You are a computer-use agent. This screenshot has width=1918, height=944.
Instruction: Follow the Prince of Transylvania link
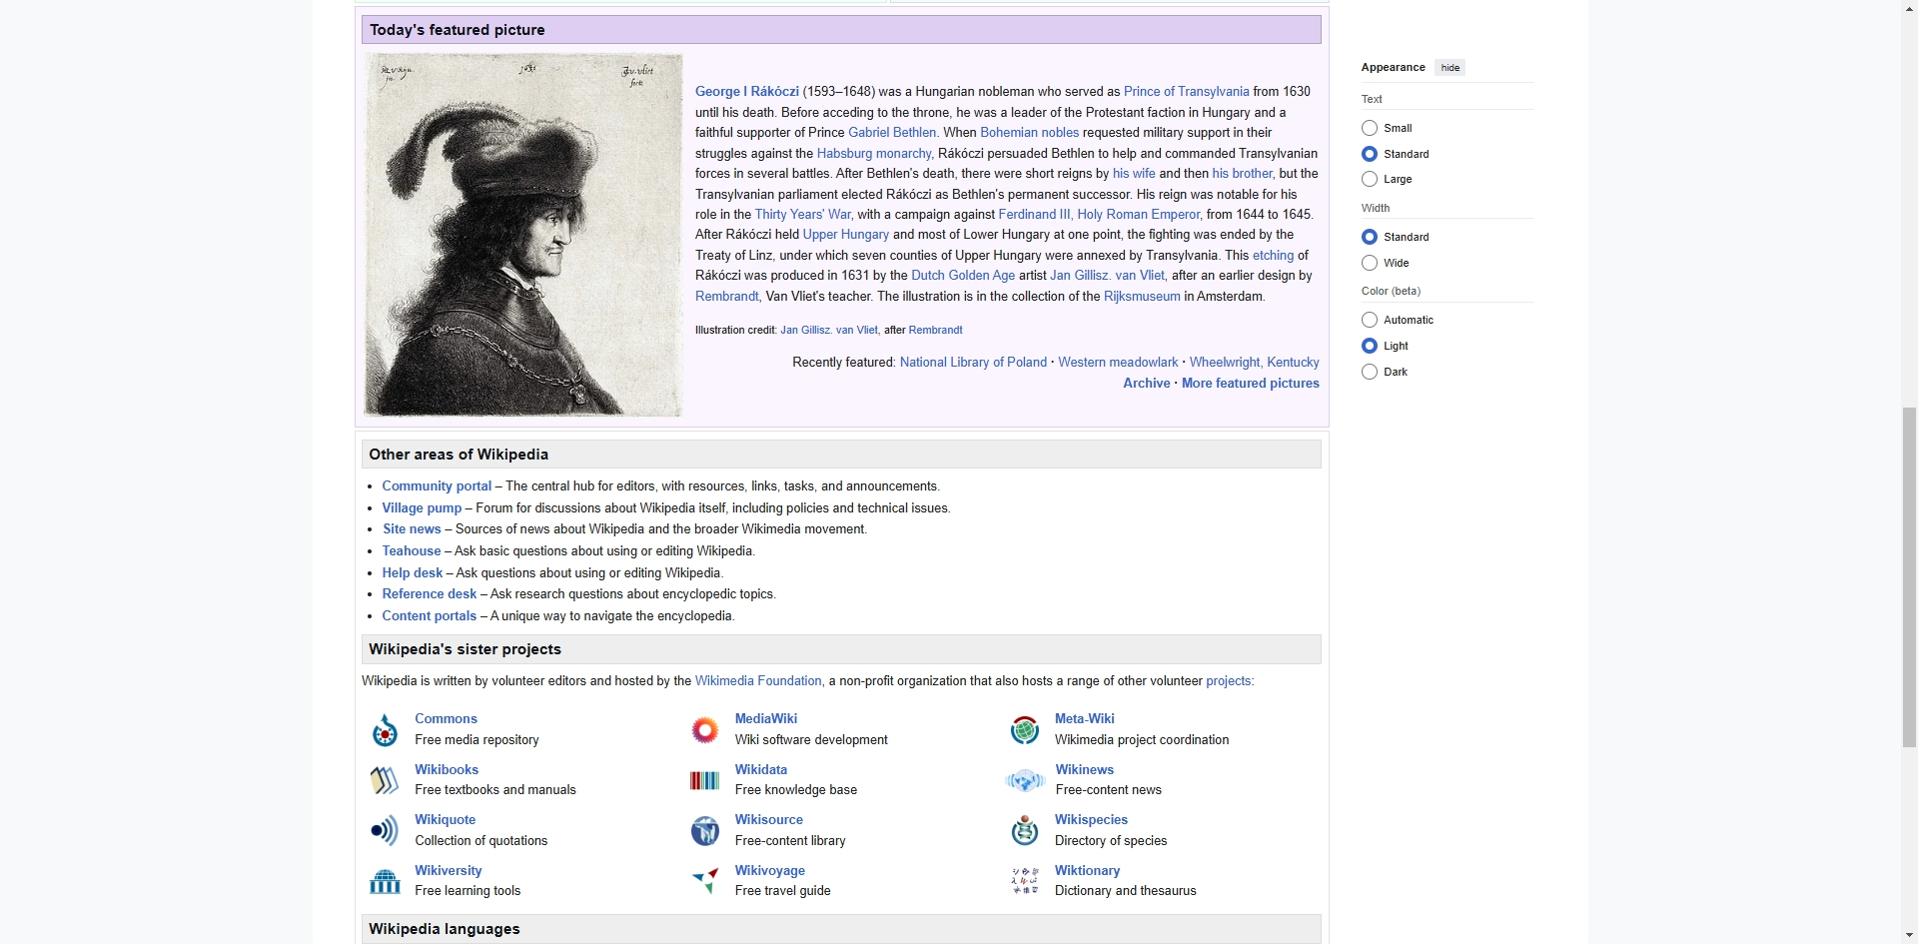click(x=1186, y=91)
